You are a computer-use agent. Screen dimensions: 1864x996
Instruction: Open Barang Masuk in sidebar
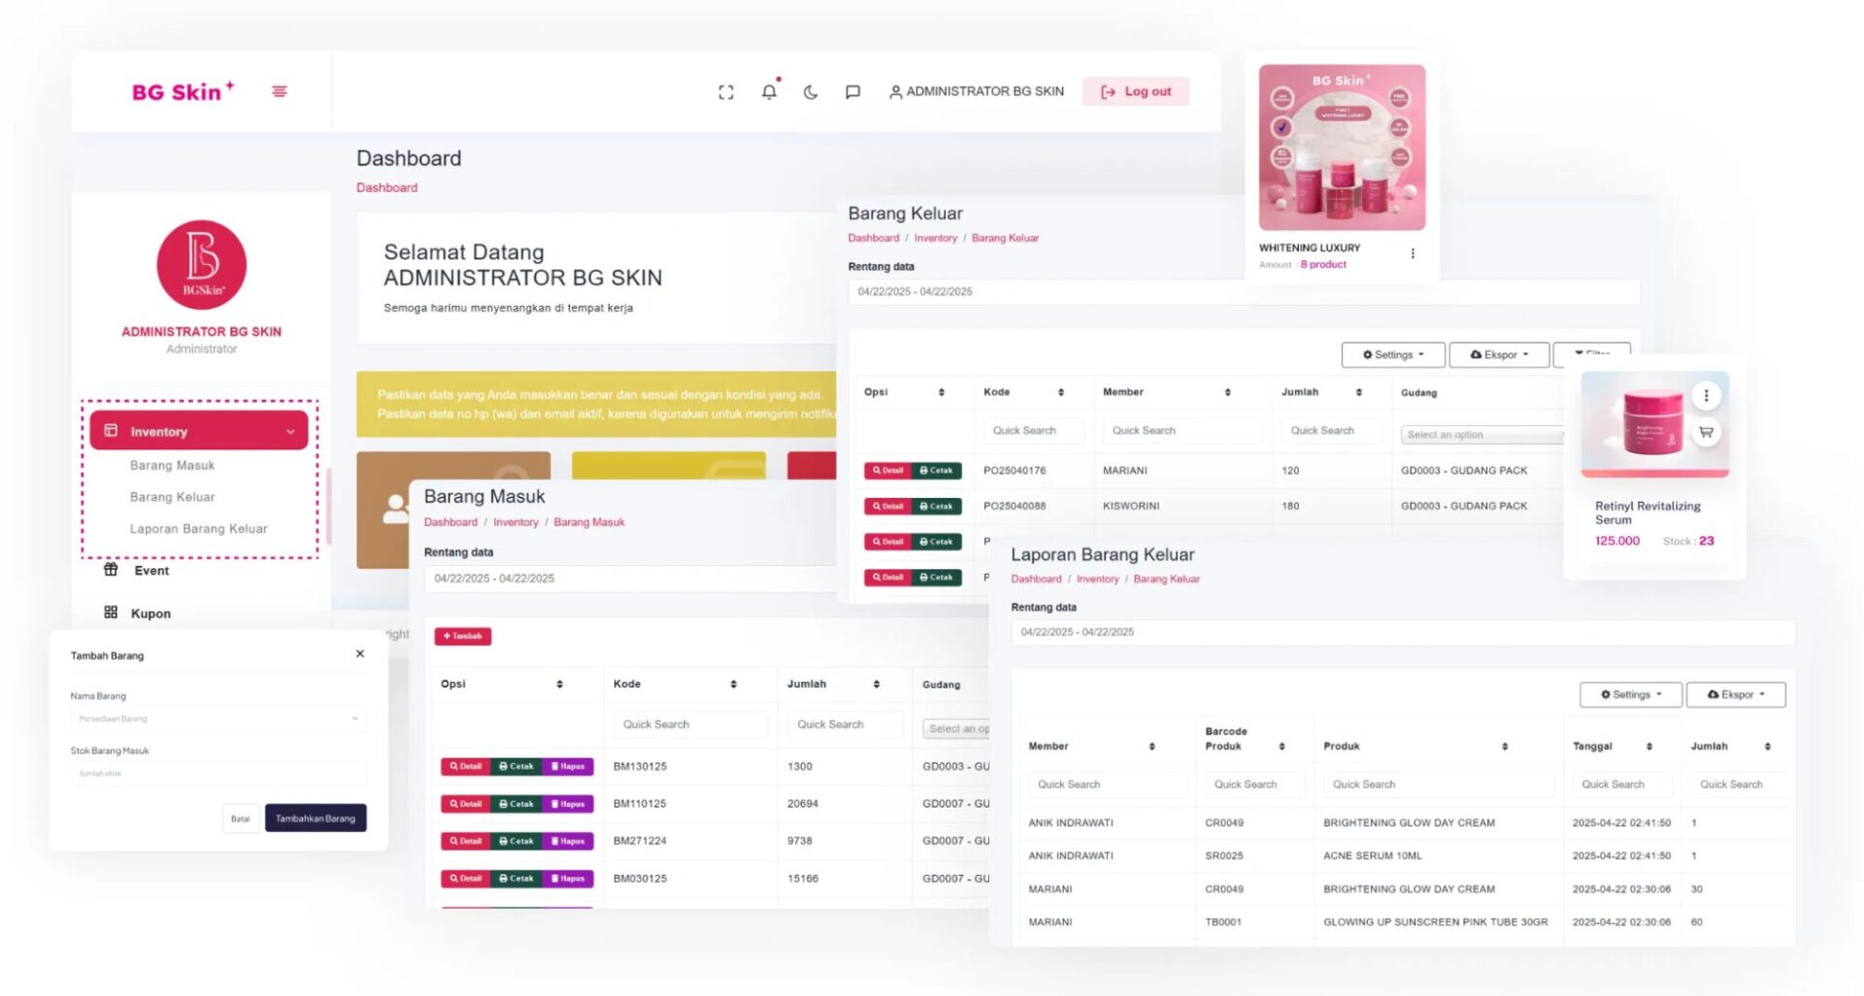click(x=173, y=466)
